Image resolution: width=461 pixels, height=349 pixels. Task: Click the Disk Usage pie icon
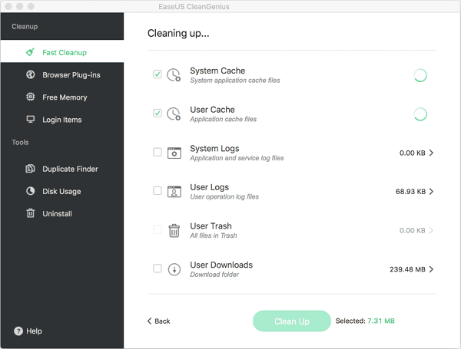coord(30,191)
